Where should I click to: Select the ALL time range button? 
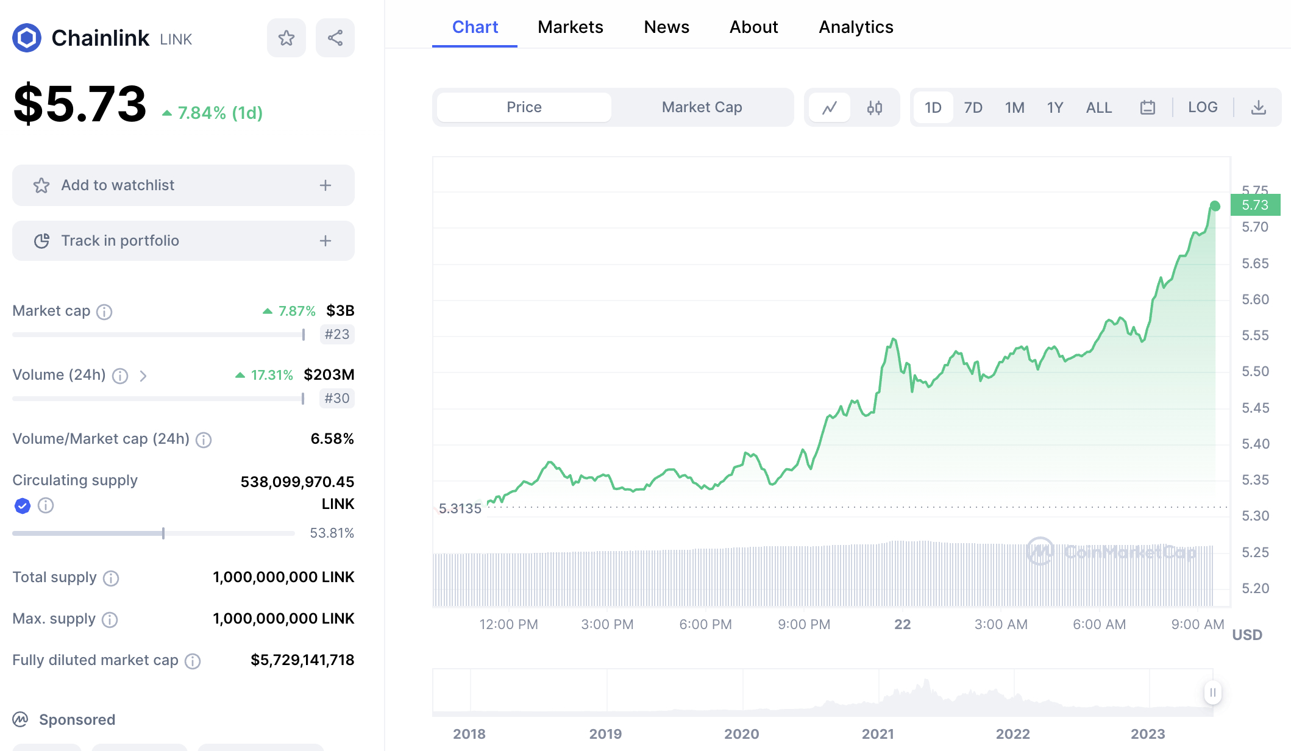coord(1098,108)
